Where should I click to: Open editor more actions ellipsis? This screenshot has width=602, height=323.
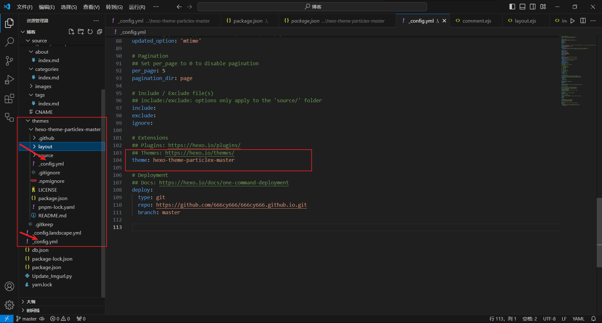click(x=593, y=21)
